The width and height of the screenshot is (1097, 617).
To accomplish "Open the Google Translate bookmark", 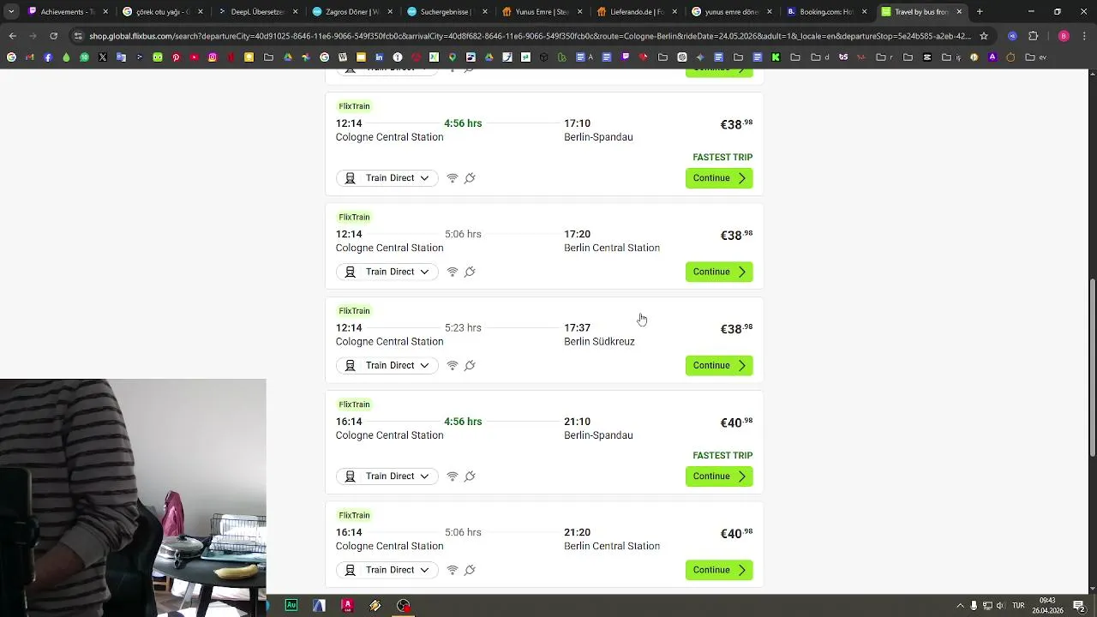I will point(121,57).
